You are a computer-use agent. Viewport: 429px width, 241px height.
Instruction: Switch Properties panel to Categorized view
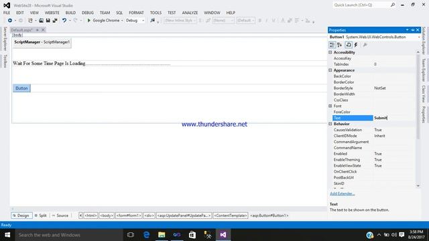[x=332, y=45]
